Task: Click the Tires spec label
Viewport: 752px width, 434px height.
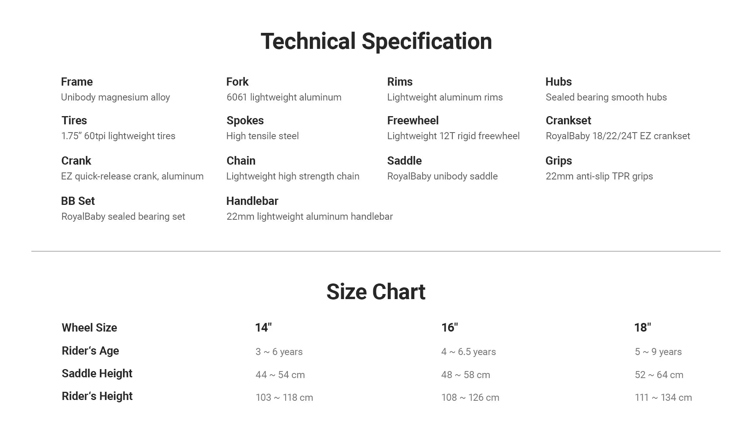Action: click(x=74, y=120)
